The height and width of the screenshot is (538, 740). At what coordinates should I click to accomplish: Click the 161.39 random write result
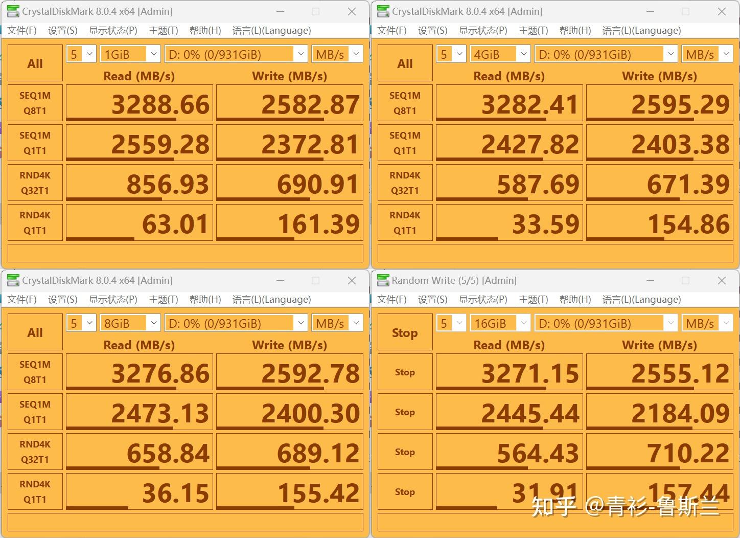(x=290, y=223)
